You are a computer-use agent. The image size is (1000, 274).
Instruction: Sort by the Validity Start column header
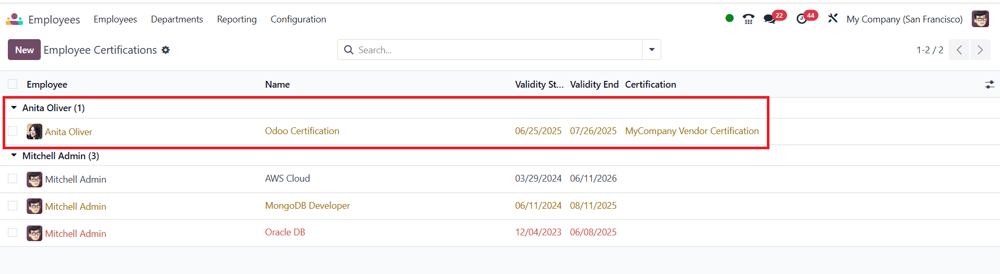coord(539,85)
